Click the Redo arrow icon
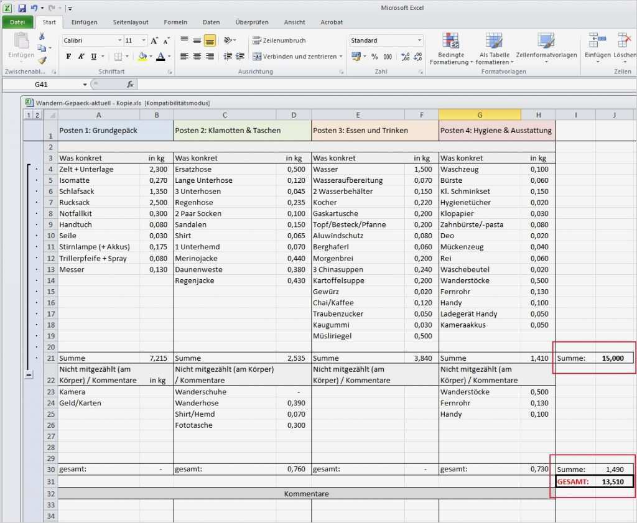 coord(51,8)
